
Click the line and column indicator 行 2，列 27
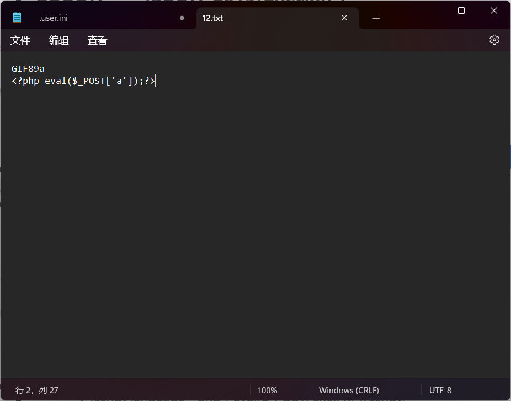(37, 390)
